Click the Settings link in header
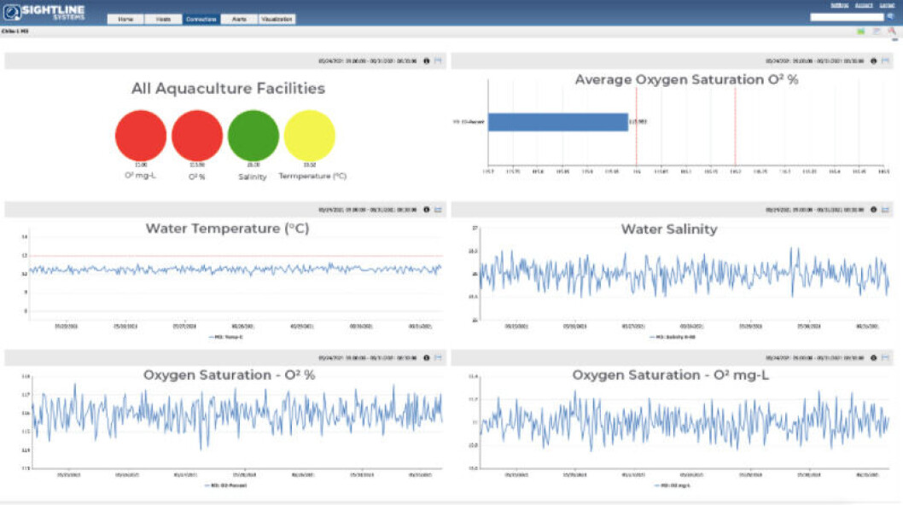The height and width of the screenshot is (505, 903). pyautogui.click(x=839, y=5)
